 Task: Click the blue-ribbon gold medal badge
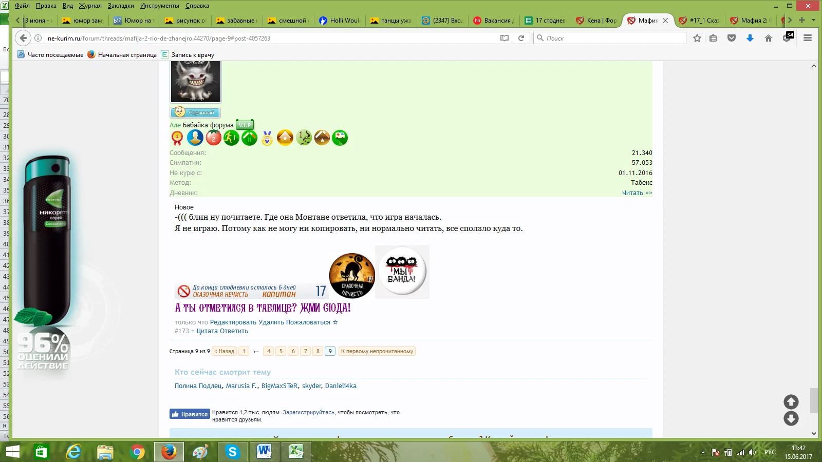[267, 138]
